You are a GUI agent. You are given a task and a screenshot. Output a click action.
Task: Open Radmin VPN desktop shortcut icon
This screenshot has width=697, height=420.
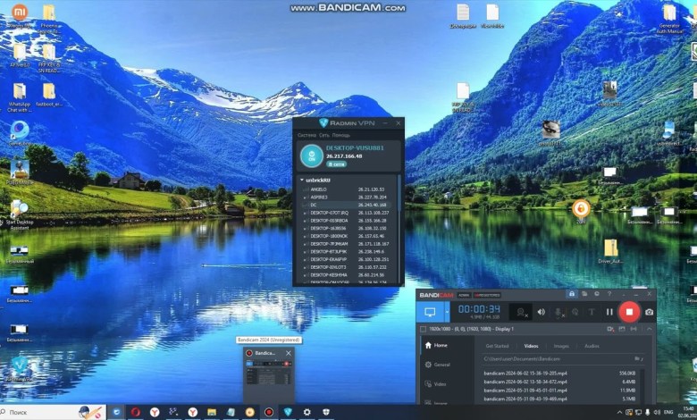click(20, 369)
